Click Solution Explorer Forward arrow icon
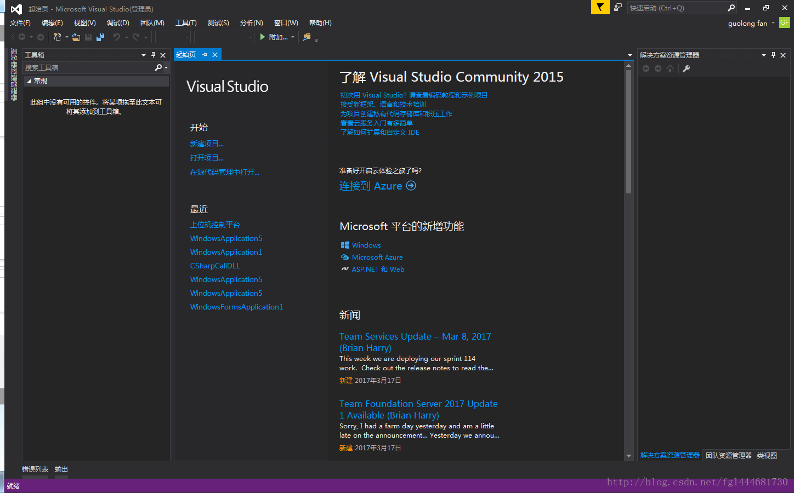The height and width of the screenshot is (493, 794). click(x=658, y=68)
